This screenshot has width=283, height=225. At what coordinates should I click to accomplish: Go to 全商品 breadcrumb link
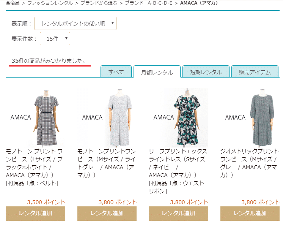point(13,3)
